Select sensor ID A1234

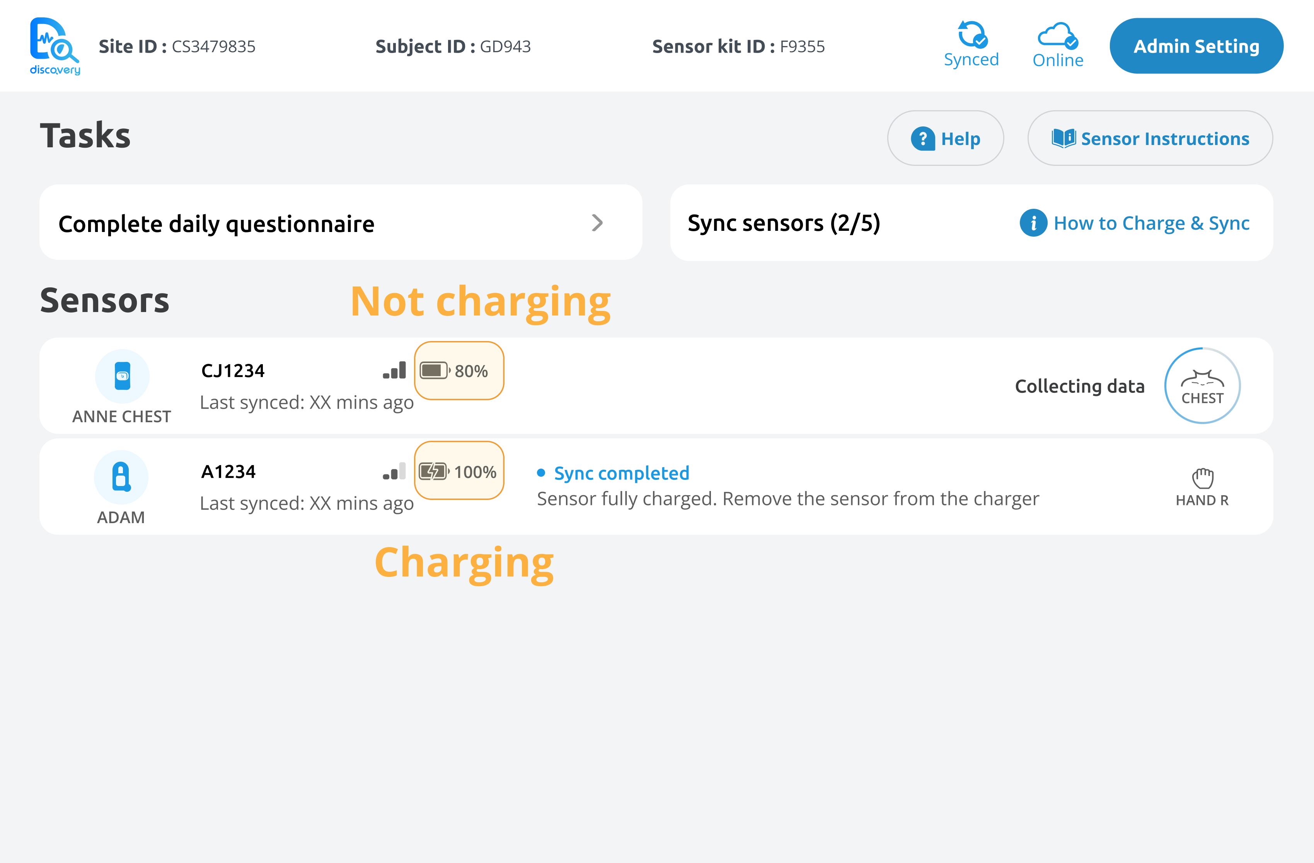(228, 472)
